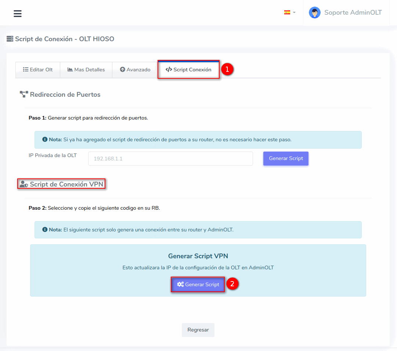
Task: Open the Mas Detalles tab
Action: (x=86, y=70)
